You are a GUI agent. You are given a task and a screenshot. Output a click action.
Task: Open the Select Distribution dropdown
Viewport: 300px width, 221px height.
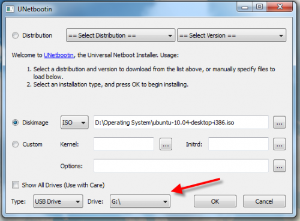click(121, 35)
